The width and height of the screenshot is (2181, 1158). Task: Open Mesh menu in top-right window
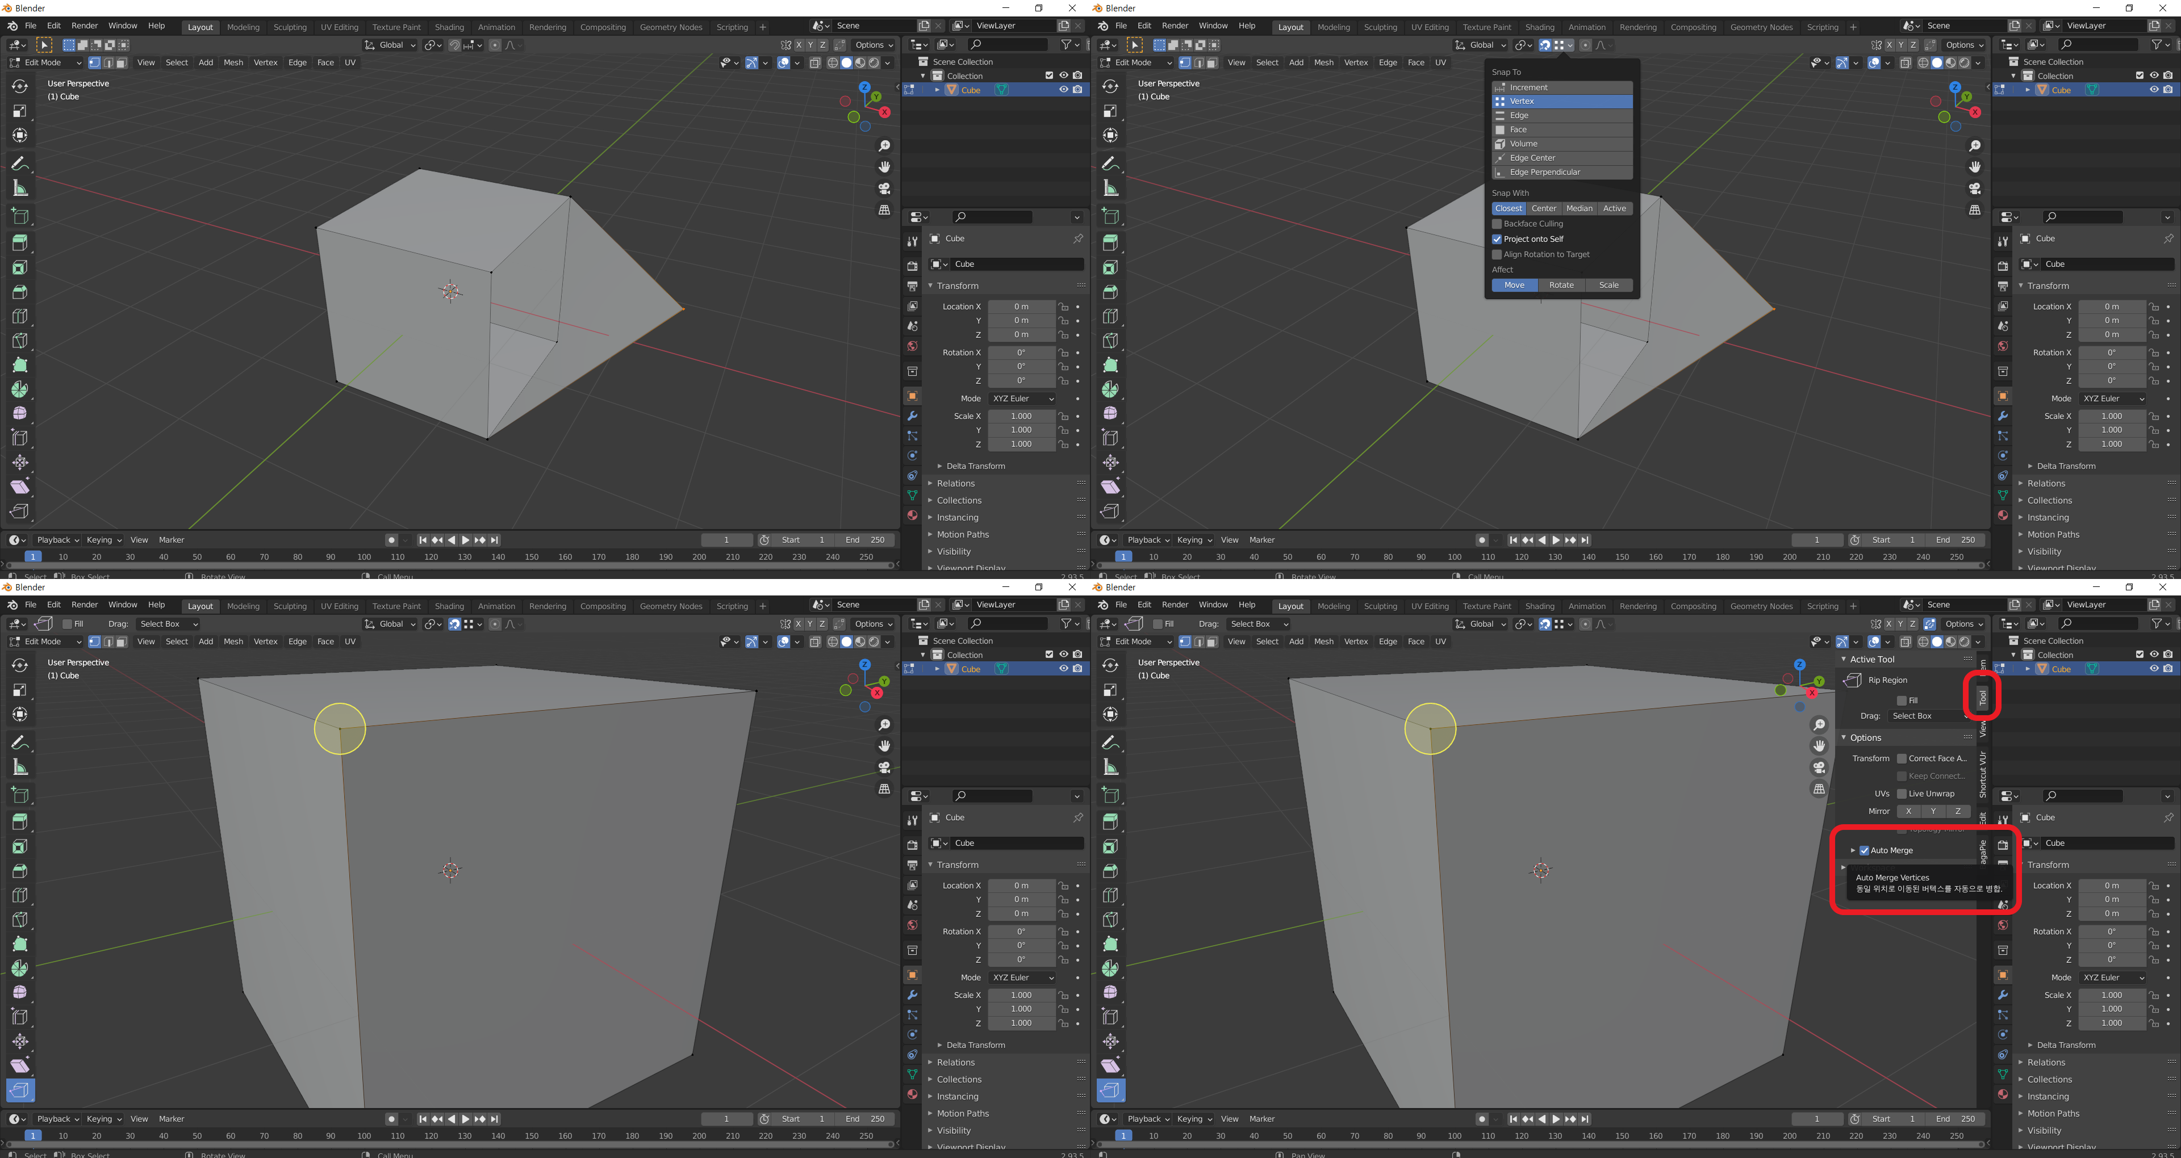1323,62
